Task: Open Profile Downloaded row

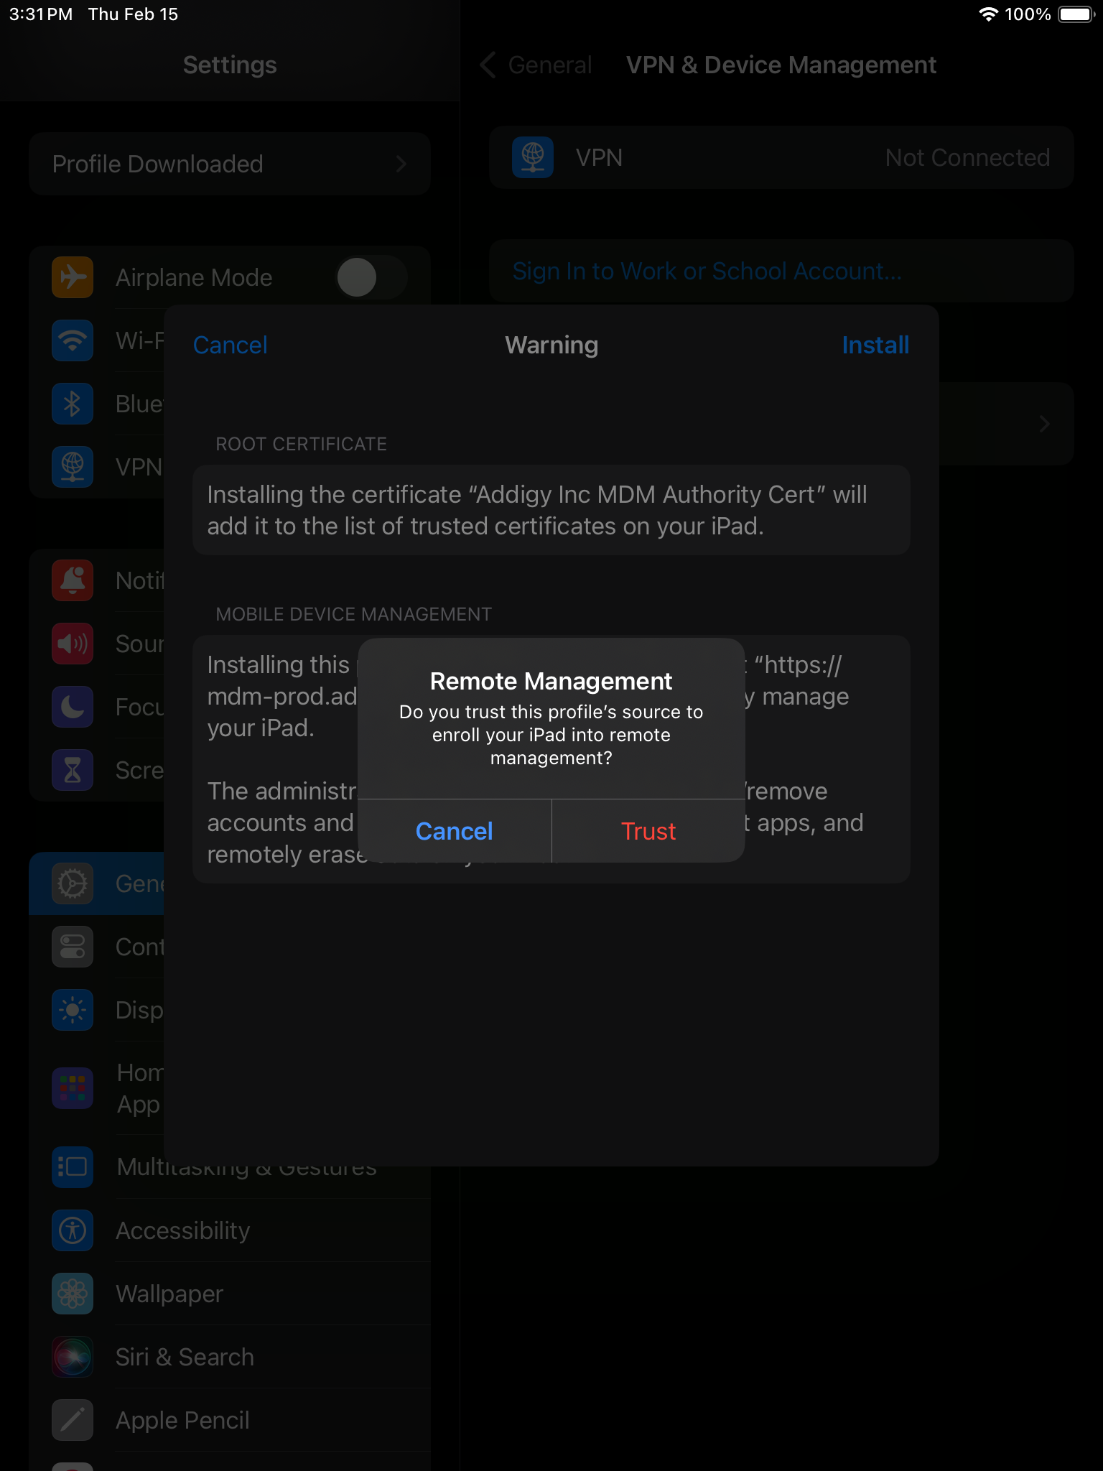Action: [230, 164]
